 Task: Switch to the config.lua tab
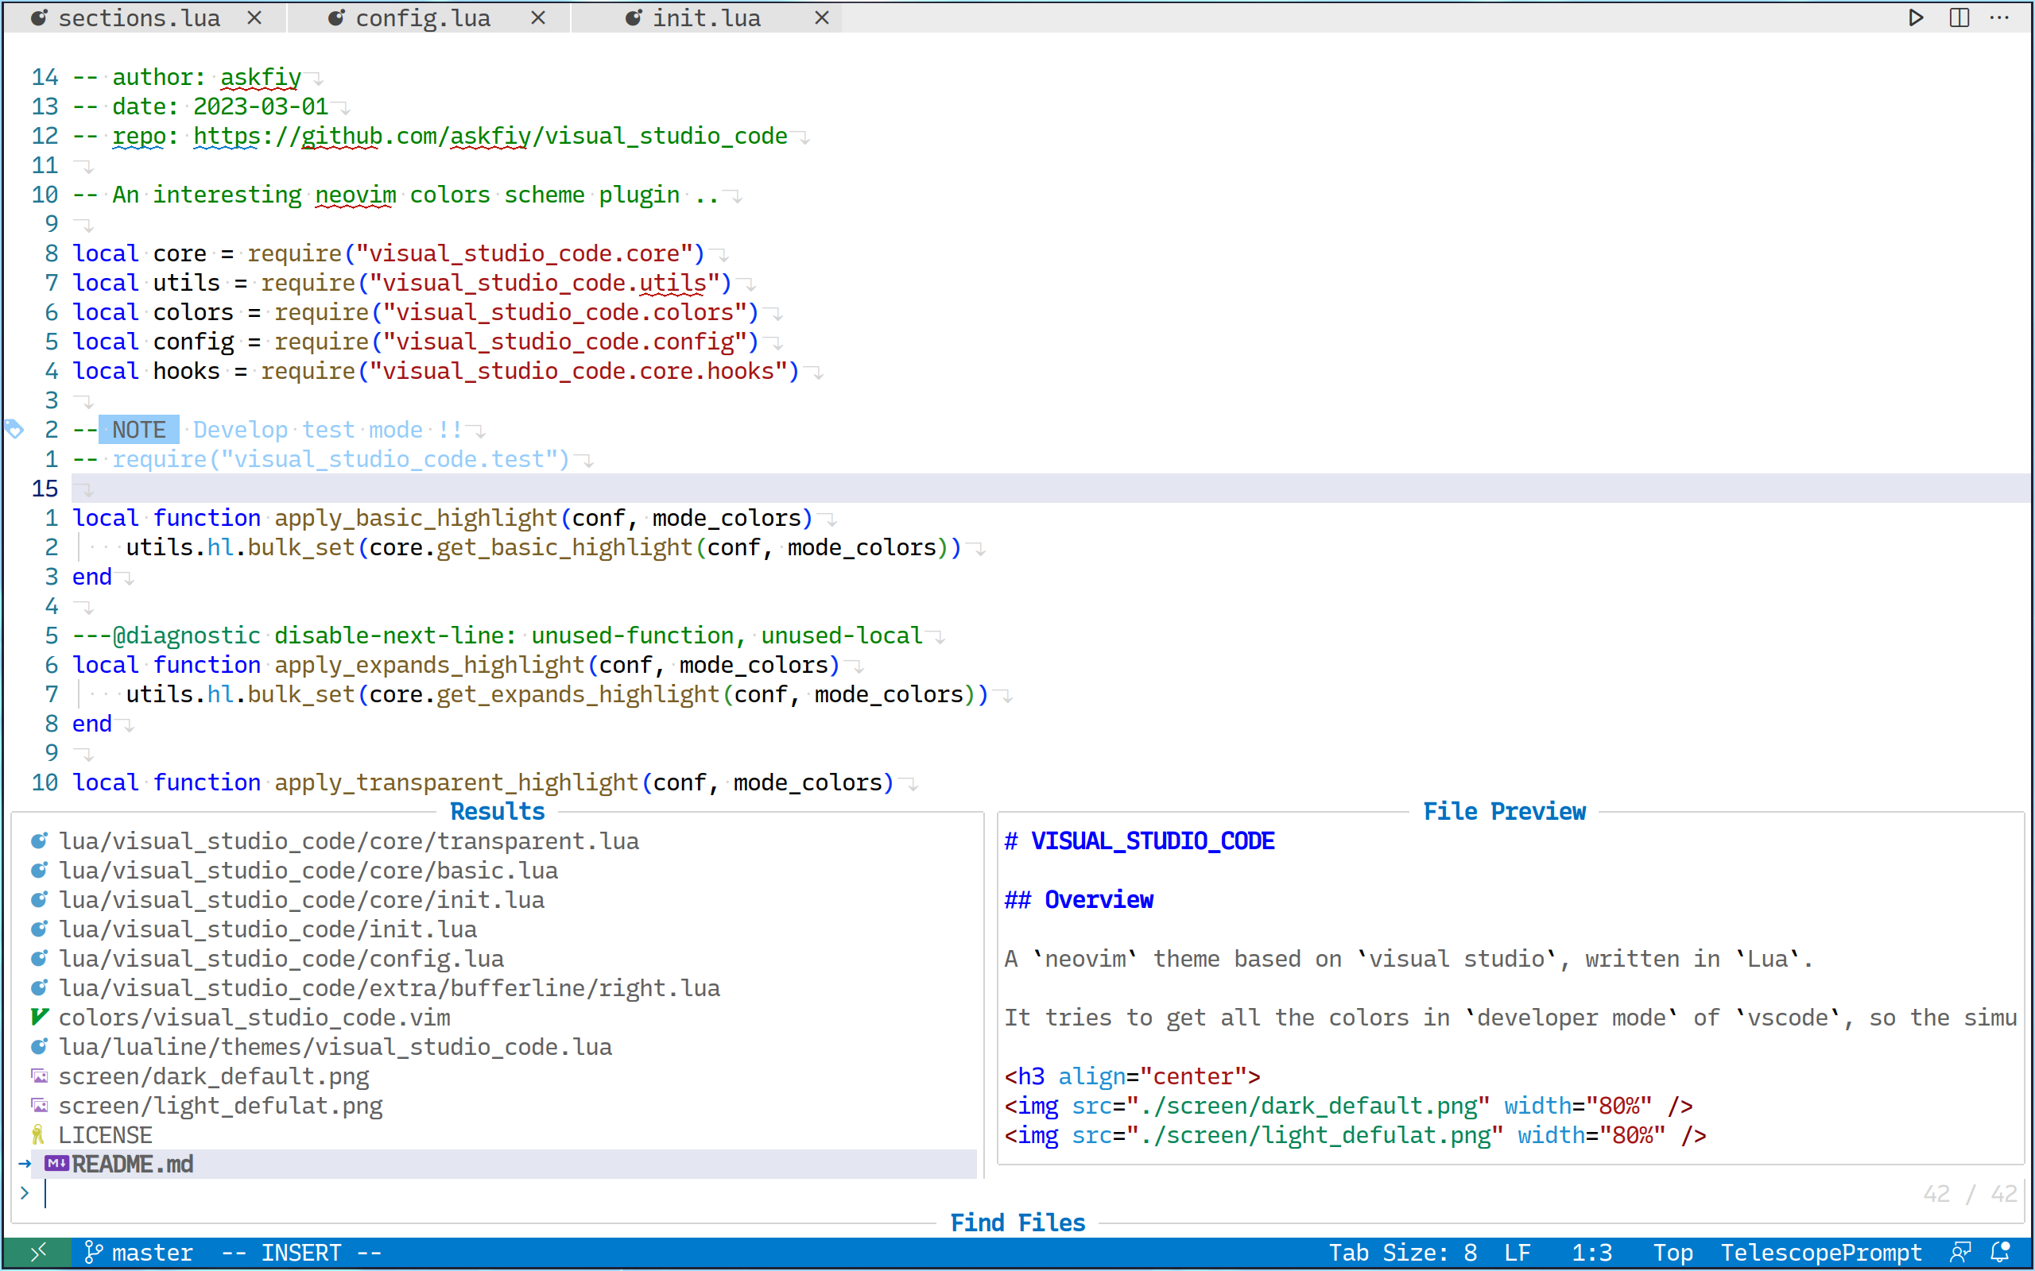pos(421,17)
